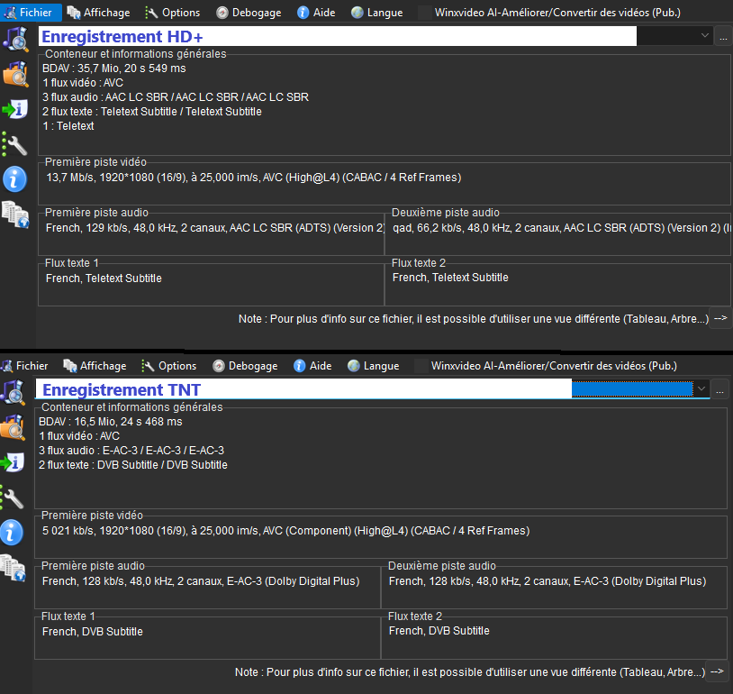Click first 'French, 128 kb/s' audio track in TNT
This screenshot has height=694, width=733.
201,581
